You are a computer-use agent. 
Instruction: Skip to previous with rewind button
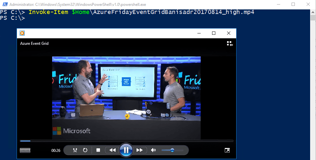click(112, 150)
